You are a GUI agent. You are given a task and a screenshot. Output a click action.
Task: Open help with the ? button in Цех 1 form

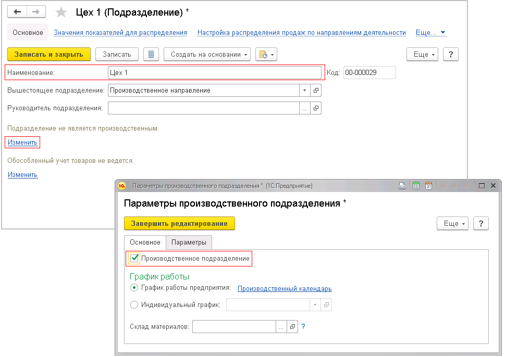pyautogui.click(x=450, y=55)
